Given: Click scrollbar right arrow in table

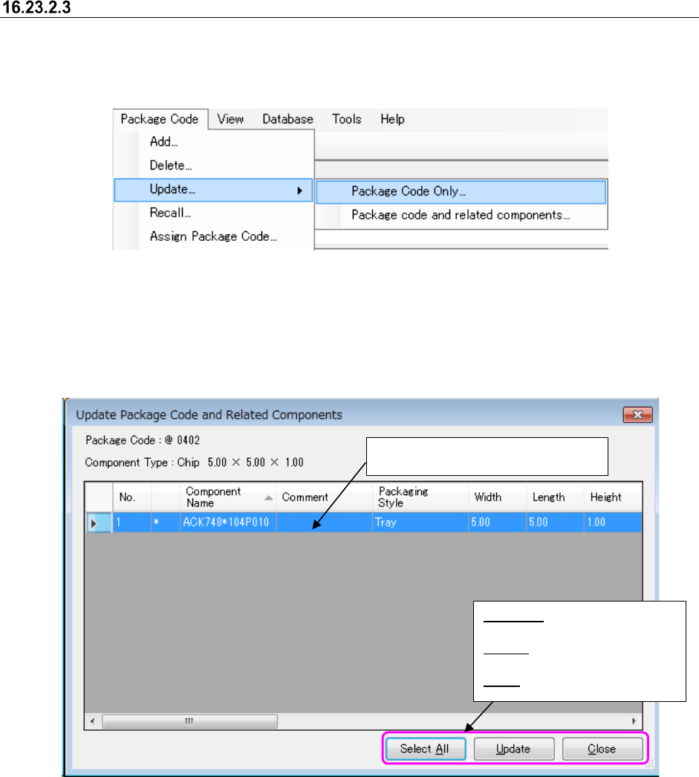Looking at the screenshot, I should coord(634,721).
